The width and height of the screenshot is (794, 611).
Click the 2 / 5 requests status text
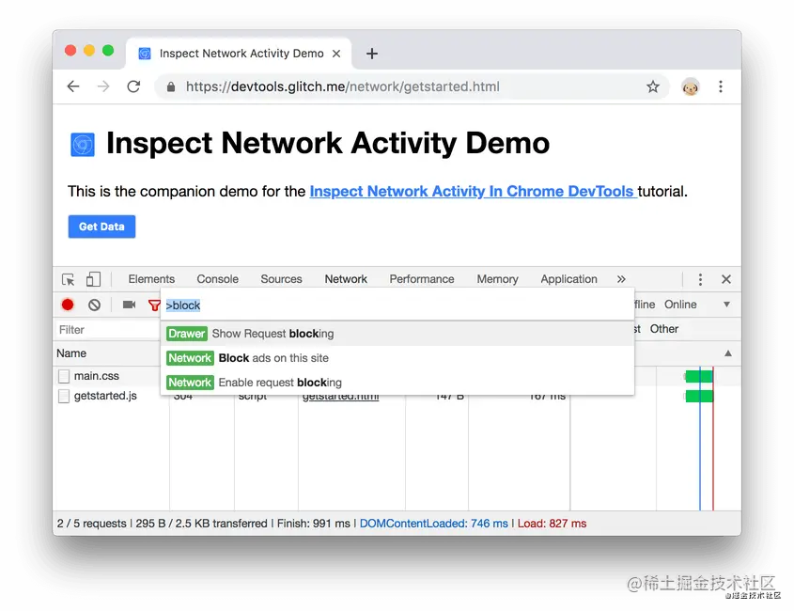click(92, 524)
